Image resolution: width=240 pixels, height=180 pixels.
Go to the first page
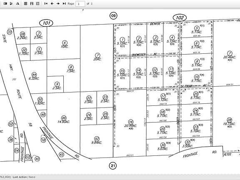(x=46, y=3)
